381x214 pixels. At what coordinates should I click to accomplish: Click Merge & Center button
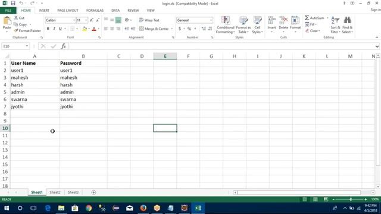tap(154, 29)
